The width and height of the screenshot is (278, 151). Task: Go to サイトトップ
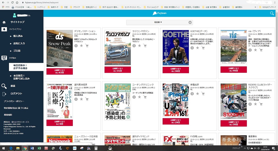click(x=17, y=22)
